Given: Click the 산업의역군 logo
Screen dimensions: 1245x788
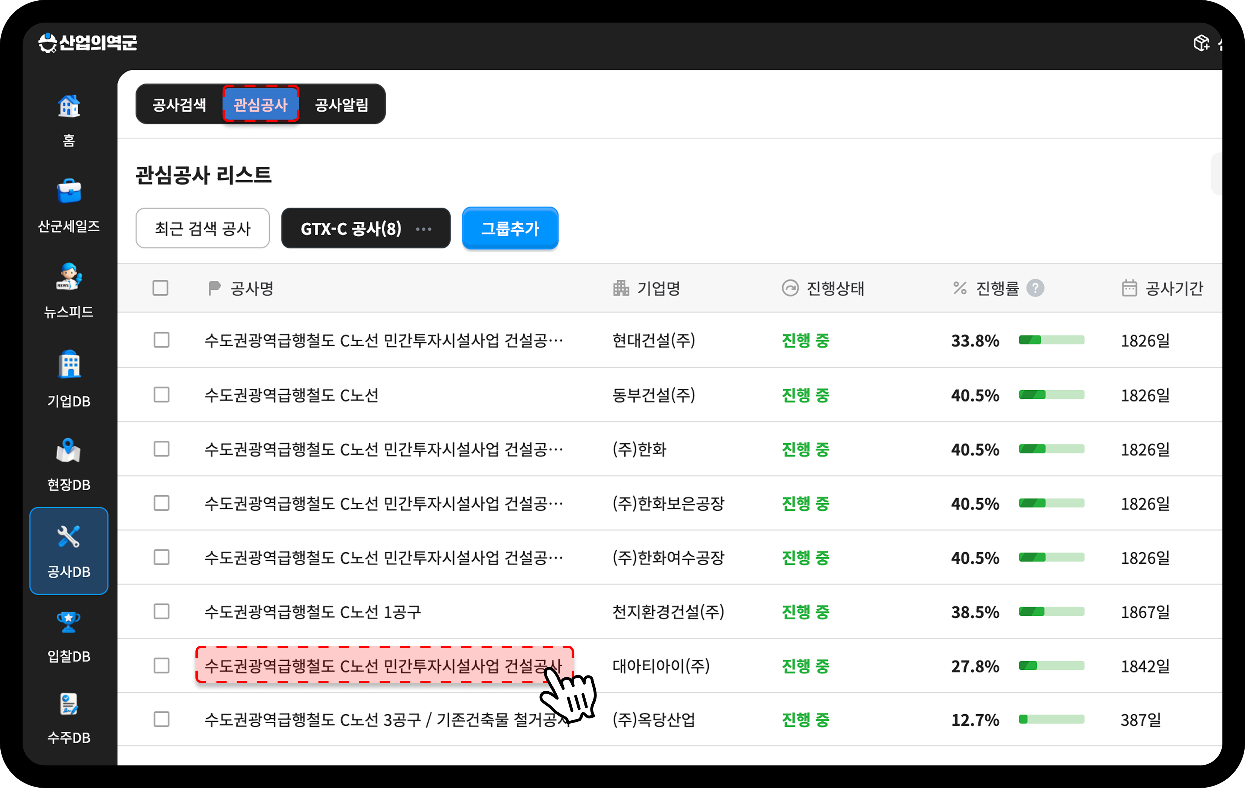Looking at the screenshot, I should (x=88, y=43).
